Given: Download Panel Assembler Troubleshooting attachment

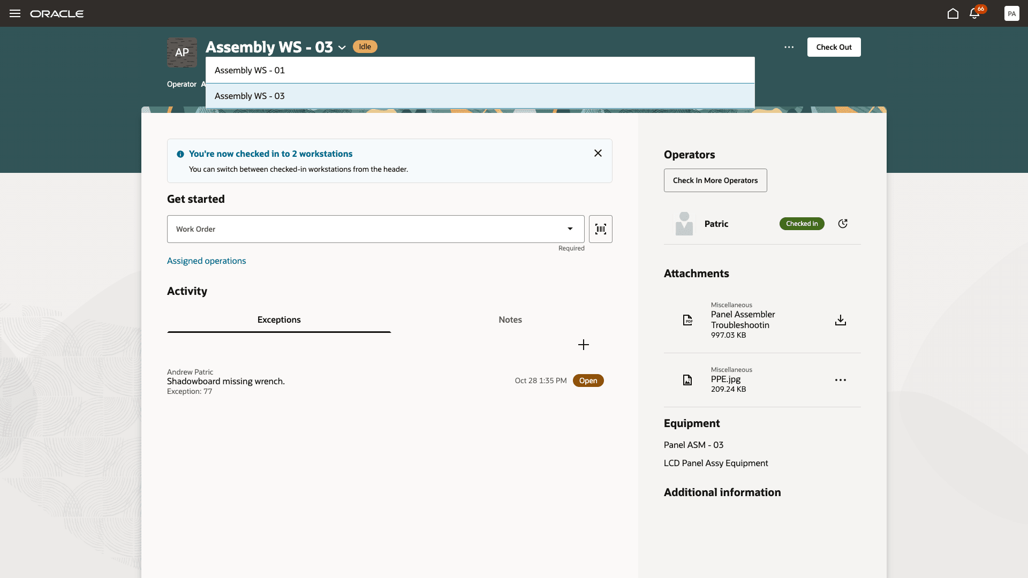Looking at the screenshot, I should pos(840,320).
